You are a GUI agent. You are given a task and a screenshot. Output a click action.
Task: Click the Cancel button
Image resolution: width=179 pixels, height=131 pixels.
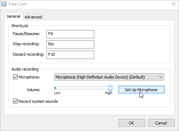161,123
